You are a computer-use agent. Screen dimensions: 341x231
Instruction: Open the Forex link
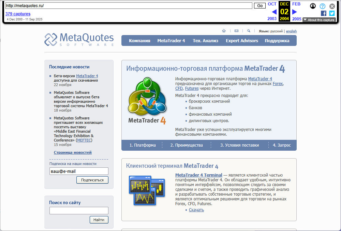pyautogui.click(x=278, y=84)
